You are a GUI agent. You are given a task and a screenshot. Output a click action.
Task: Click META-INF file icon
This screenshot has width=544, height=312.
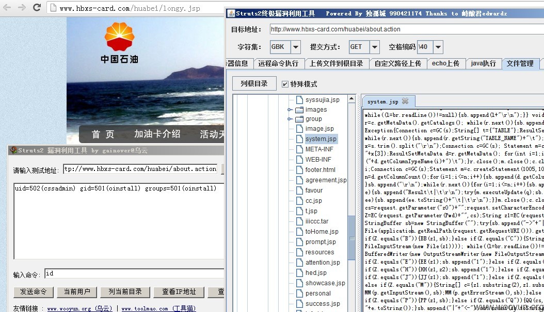click(x=299, y=149)
